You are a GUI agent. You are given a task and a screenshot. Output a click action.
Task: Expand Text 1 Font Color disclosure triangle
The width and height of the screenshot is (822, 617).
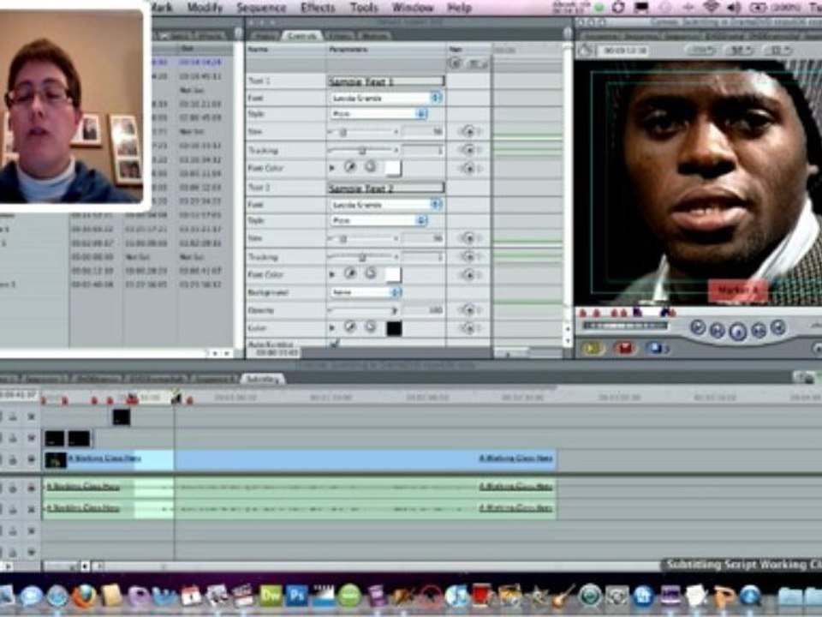[x=332, y=168]
